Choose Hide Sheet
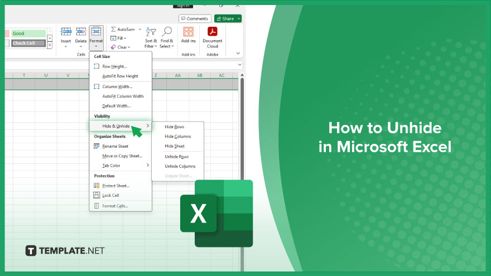Image resolution: width=491 pixels, height=276 pixels. point(175,146)
